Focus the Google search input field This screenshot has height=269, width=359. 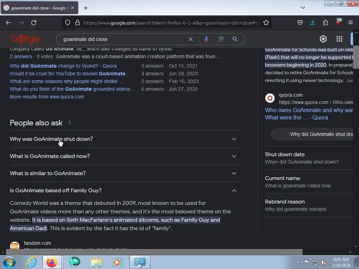pyautogui.click(x=124, y=39)
